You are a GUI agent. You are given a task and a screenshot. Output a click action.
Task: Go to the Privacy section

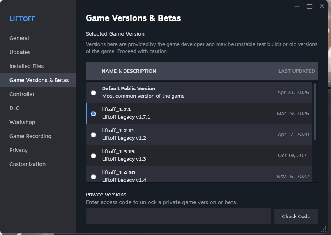pyautogui.click(x=18, y=150)
